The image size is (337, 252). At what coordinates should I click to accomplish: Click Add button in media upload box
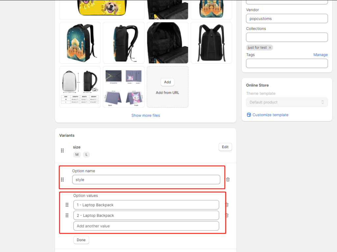click(168, 82)
